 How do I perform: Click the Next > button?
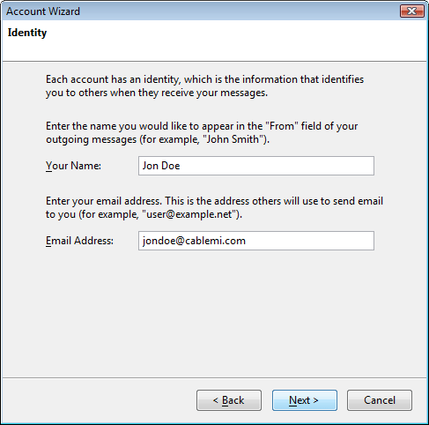[x=305, y=400]
